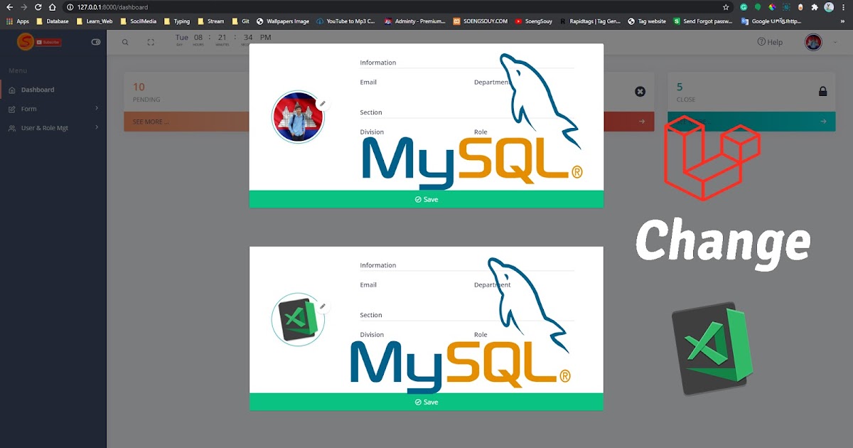Click the flag-photo profile avatar in dialog
Image resolution: width=853 pixels, height=448 pixels.
point(298,117)
